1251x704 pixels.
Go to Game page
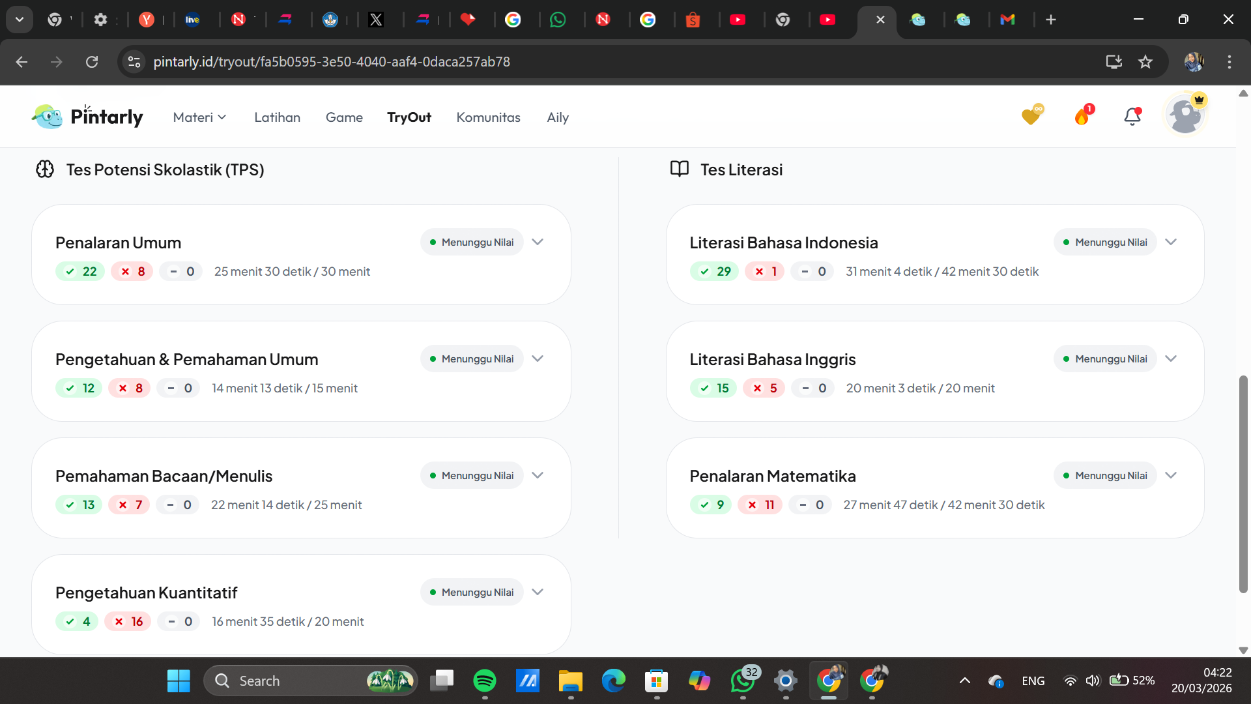click(x=344, y=117)
